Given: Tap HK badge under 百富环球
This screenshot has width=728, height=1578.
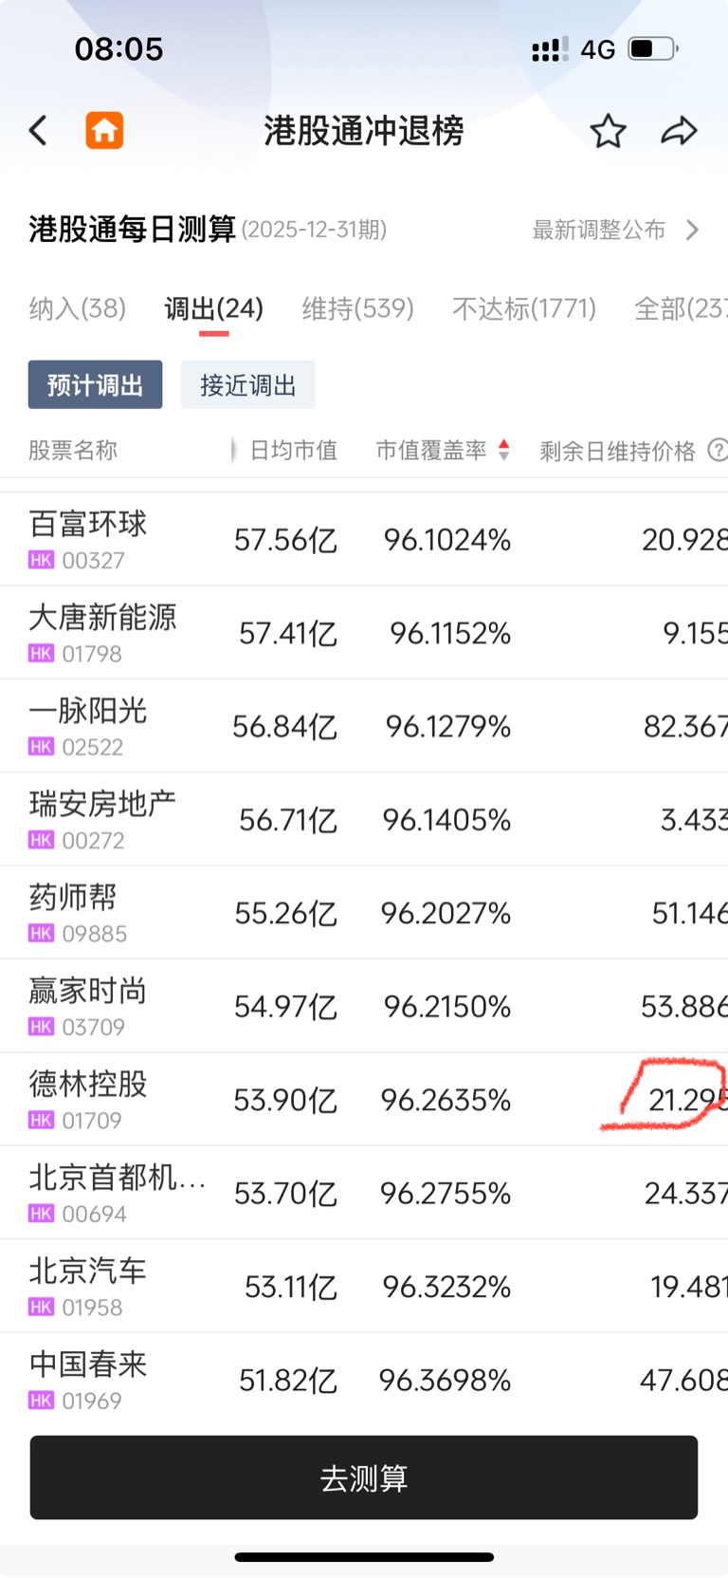Looking at the screenshot, I should tap(41, 560).
